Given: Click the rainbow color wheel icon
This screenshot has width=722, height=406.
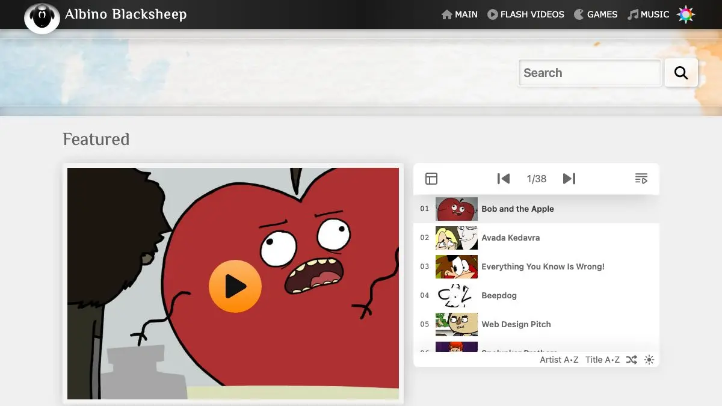Looking at the screenshot, I should click(686, 14).
